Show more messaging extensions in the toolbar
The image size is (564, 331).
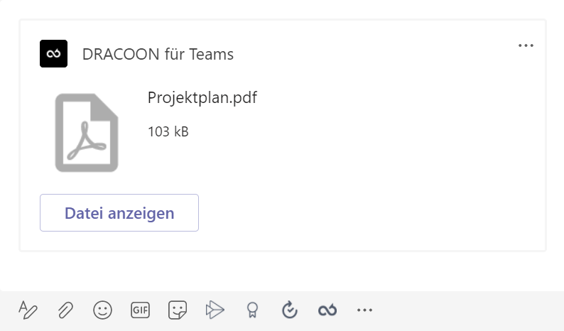click(x=364, y=310)
